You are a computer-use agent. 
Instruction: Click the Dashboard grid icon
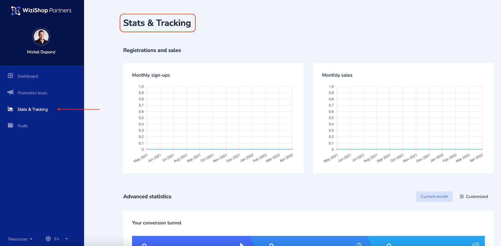[x=10, y=76]
